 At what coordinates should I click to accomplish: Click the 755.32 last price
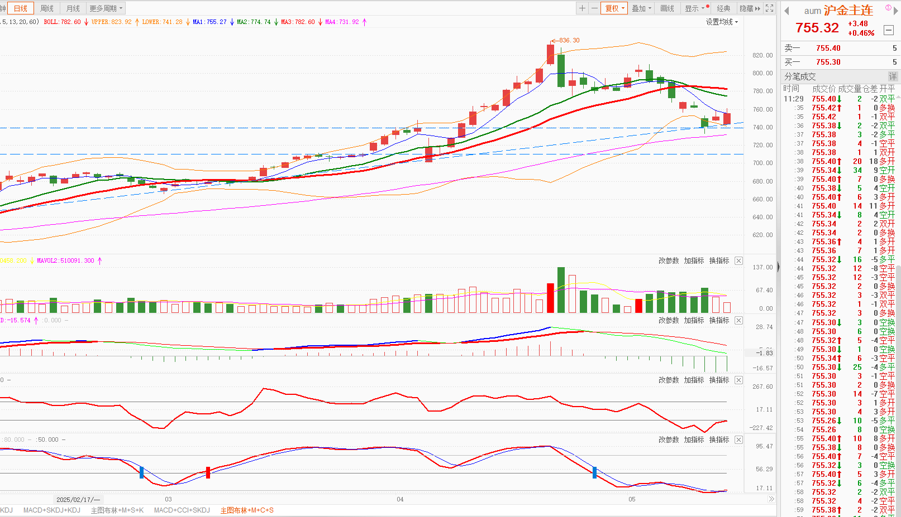point(817,28)
